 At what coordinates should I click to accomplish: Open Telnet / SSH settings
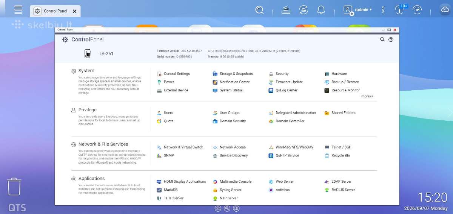338,147
